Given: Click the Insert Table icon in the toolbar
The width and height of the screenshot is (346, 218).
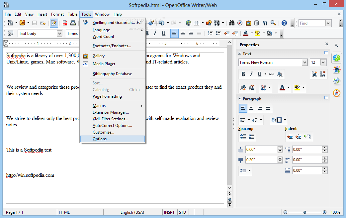Looking at the screenshot, I should pos(196,23).
